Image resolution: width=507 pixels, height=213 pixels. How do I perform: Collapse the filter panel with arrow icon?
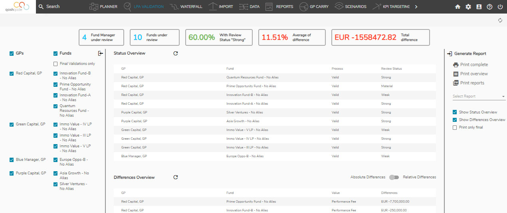(101, 53)
